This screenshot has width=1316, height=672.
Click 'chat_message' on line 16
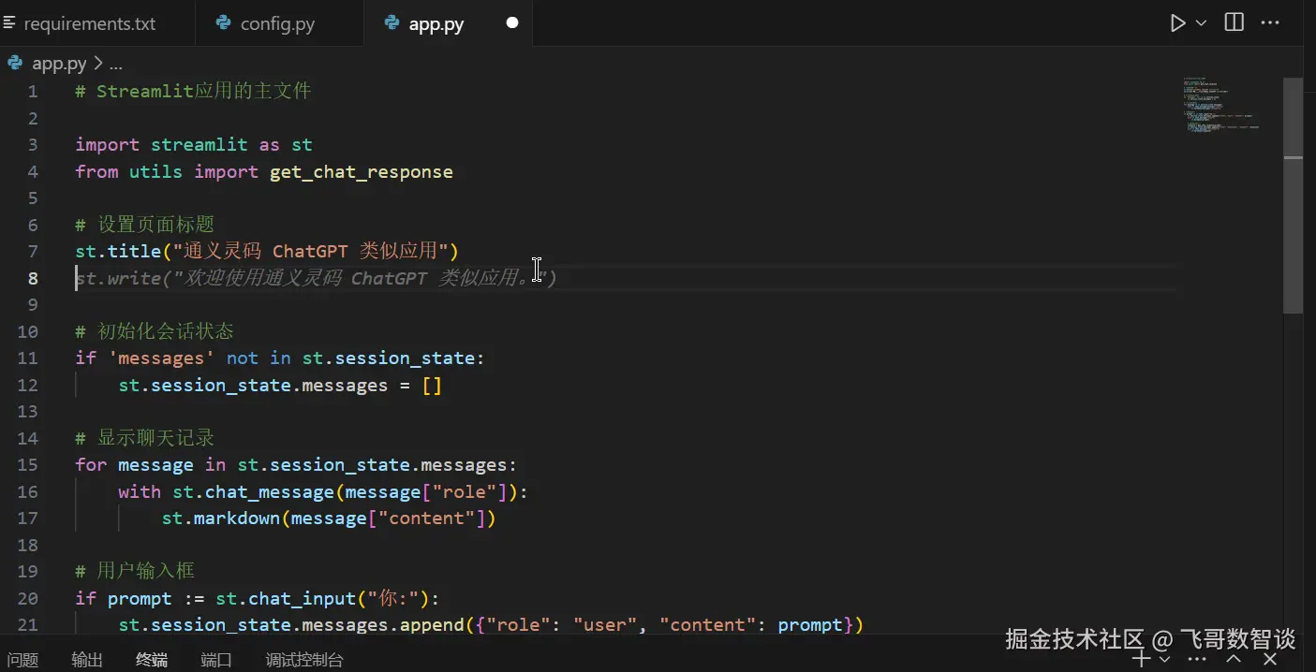(x=270, y=492)
